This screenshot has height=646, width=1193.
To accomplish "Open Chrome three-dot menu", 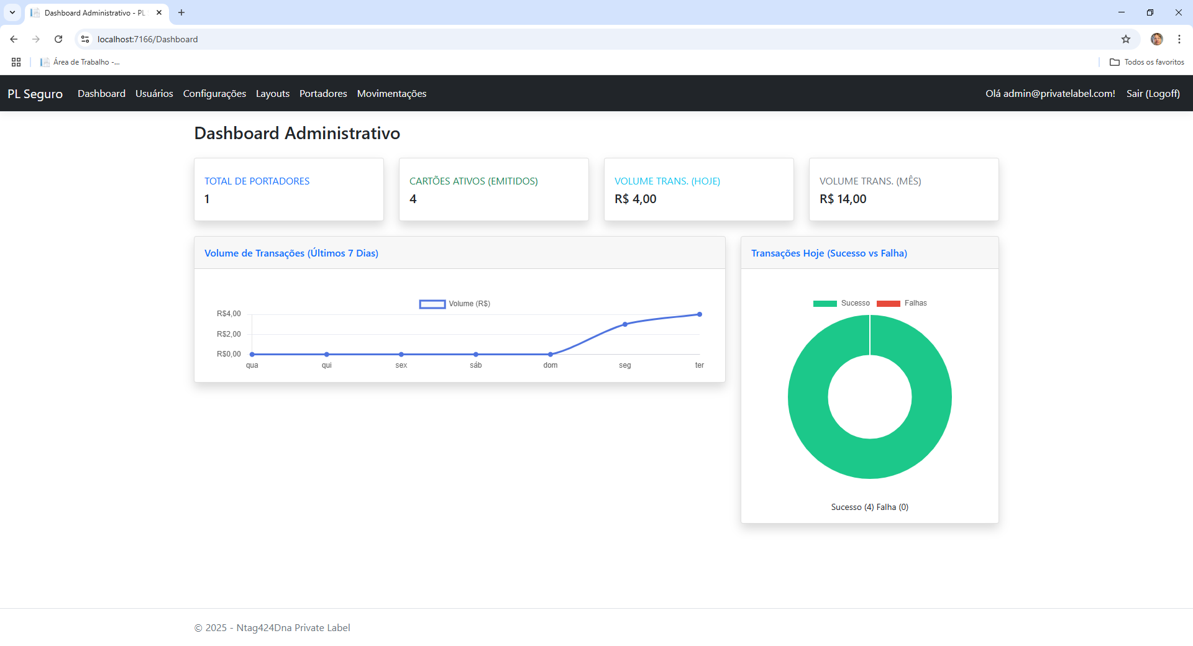I will coord(1179,39).
